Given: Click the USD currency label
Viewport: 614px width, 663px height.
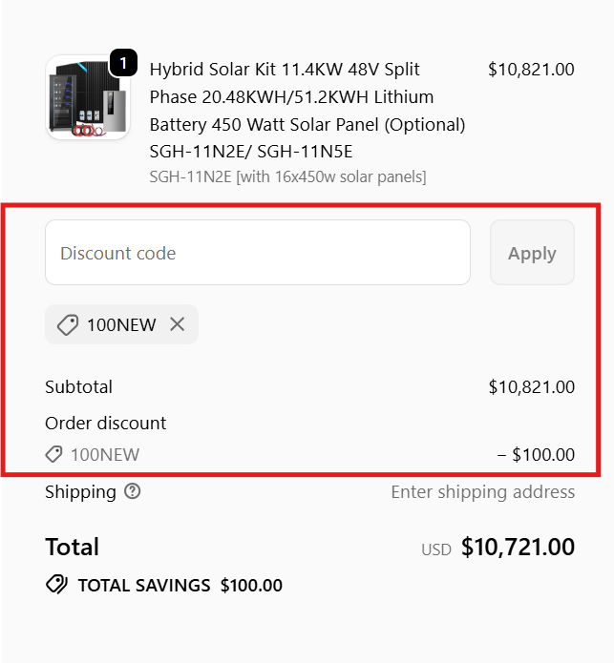Looking at the screenshot, I should pyautogui.click(x=436, y=549).
